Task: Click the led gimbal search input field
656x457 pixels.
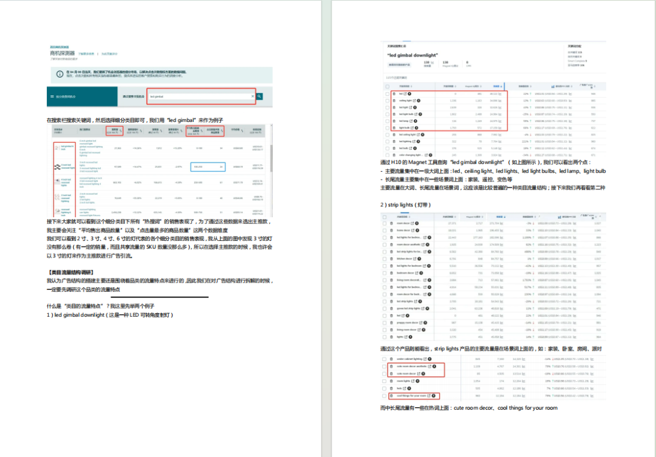Action: click(201, 96)
